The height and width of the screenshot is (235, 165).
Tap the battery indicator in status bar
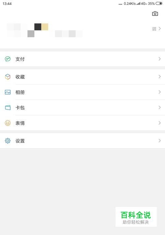(159, 3)
